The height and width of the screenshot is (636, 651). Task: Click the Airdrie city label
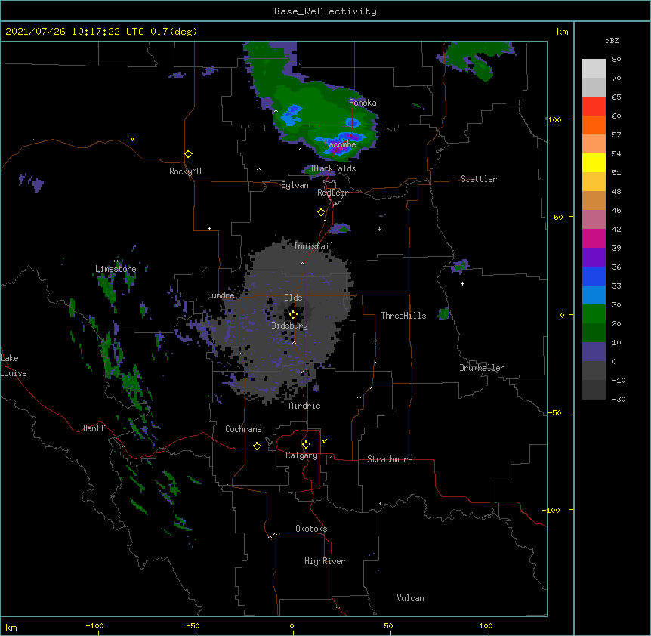pos(304,406)
